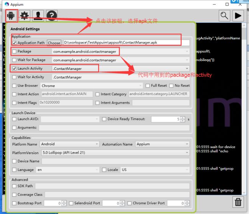Enable the Intent Flags checkbox
Screen dimensions: 249x214
point(14,103)
